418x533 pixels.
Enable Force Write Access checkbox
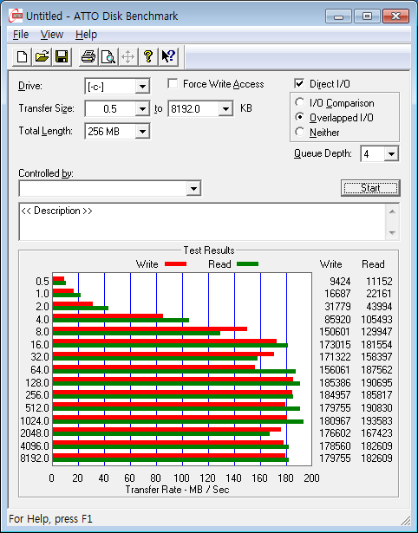tap(173, 83)
